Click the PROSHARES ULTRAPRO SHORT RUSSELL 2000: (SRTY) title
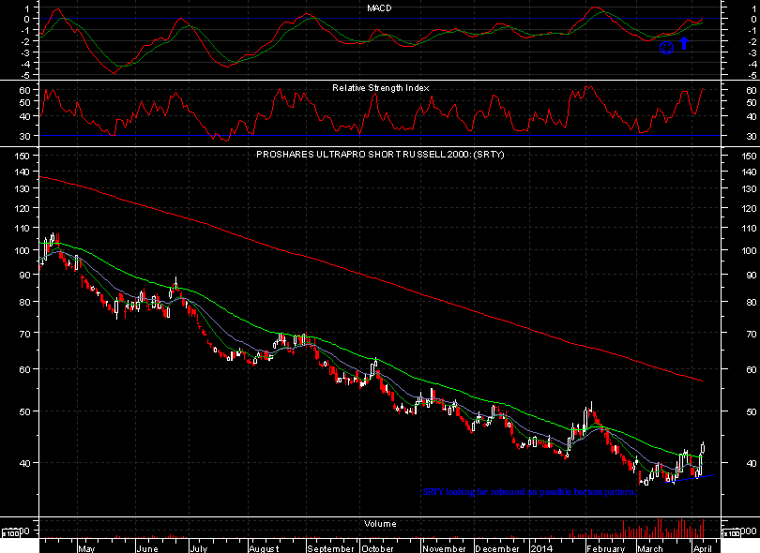 380,155
